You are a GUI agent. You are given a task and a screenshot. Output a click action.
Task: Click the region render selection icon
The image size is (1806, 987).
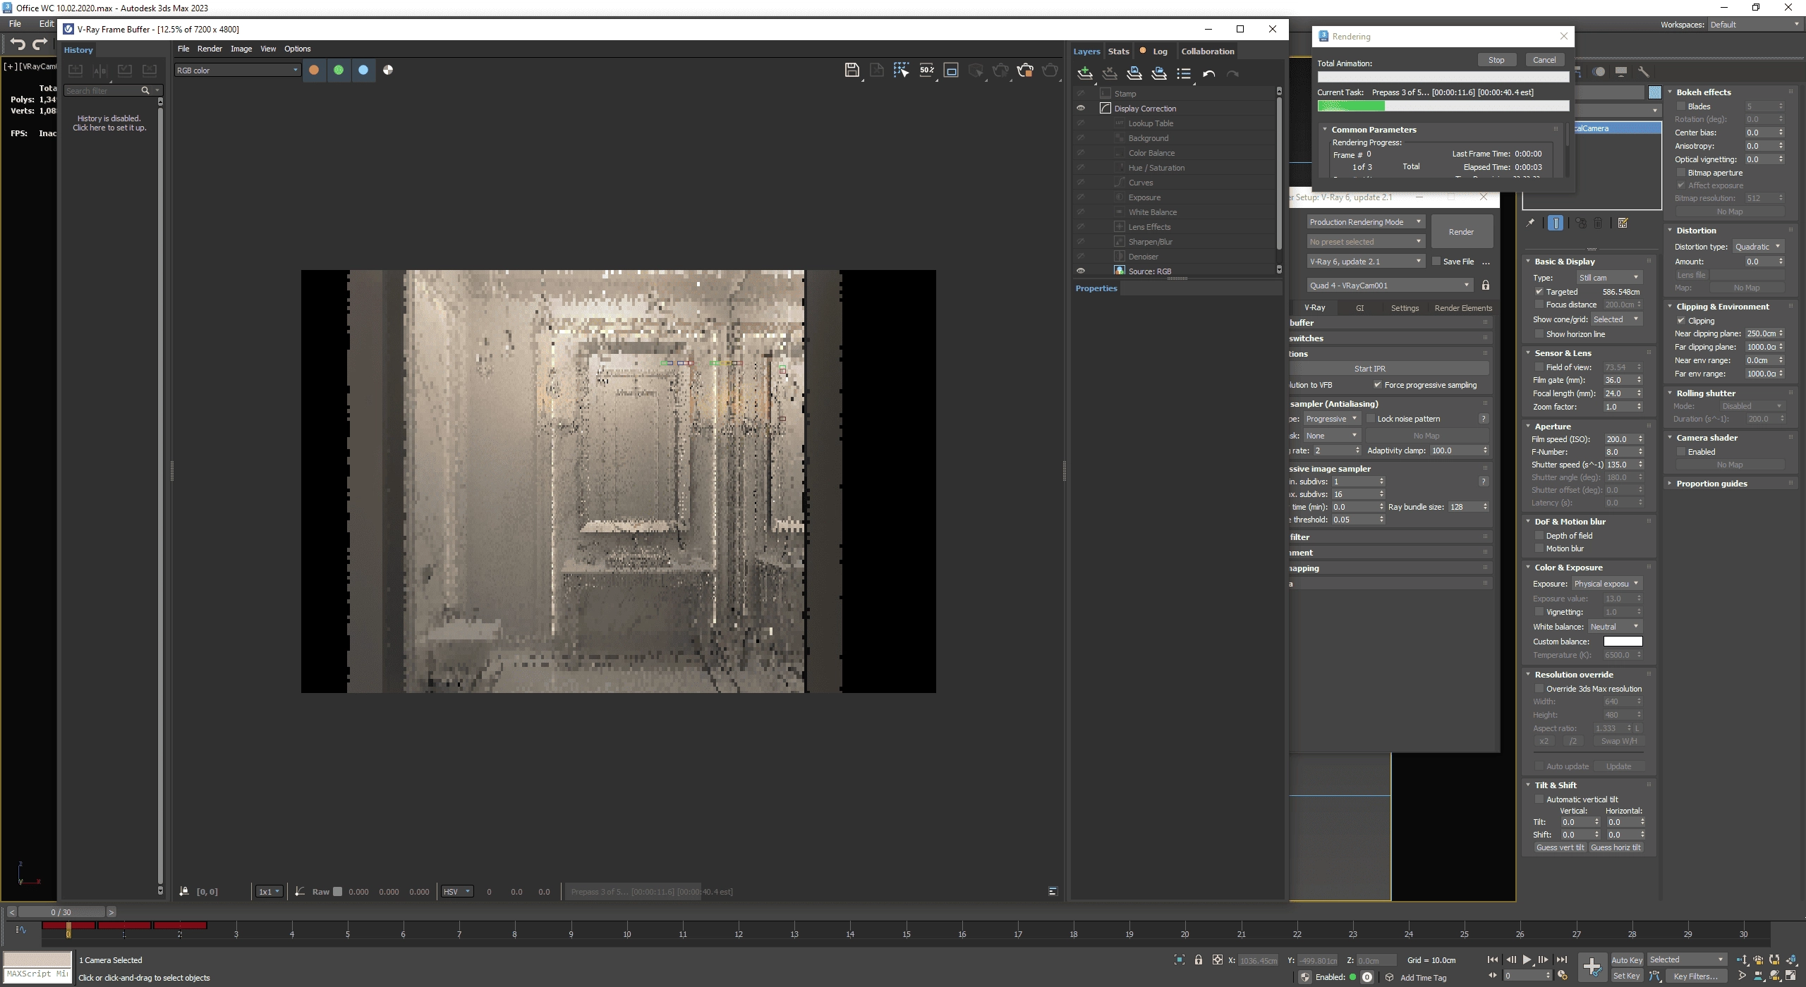(901, 70)
